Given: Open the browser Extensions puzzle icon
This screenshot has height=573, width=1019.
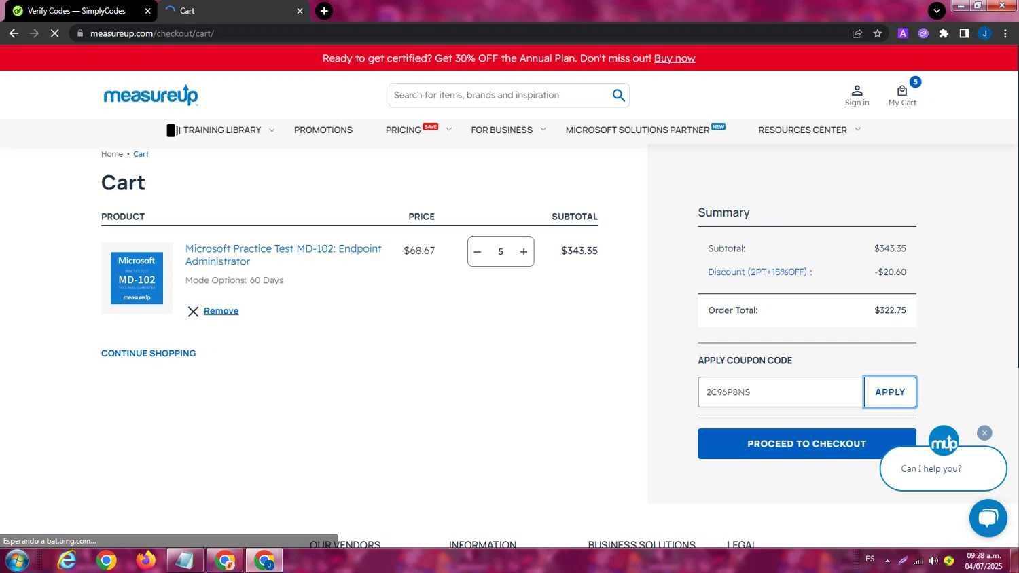Looking at the screenshot, I should point(944,33).
